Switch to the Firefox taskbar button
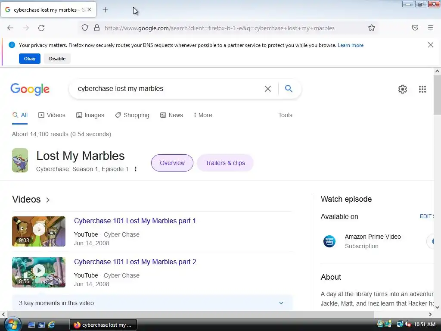Image resolution: width=441 pixels, height=331 pixels. tap(103, 325)
